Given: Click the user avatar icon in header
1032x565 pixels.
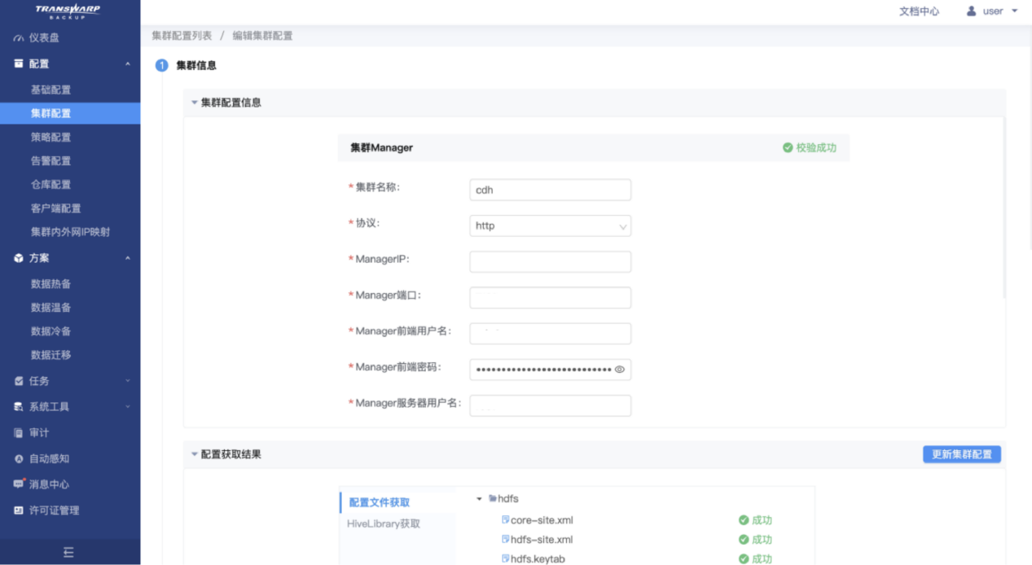Looking at the screenshot, I should (971, 11).
